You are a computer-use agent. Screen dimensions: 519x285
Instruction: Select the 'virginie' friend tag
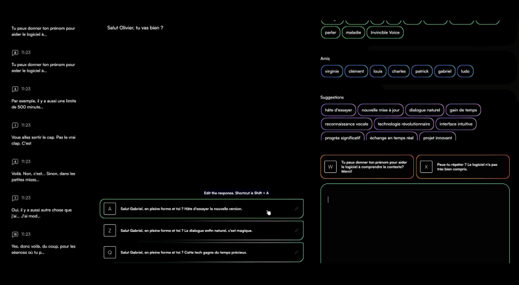332,71
